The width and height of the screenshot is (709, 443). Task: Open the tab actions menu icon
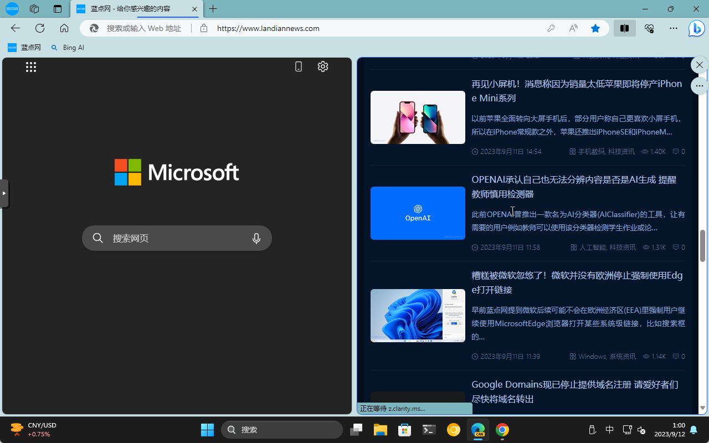tap(58, 9)
